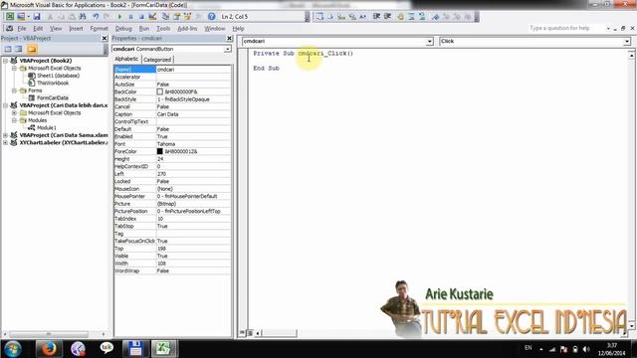Open the cmdcari object dropdown in the code window

click(429, 42)
